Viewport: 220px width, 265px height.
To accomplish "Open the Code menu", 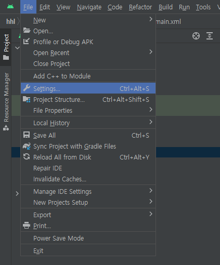I will coord(115,7).
